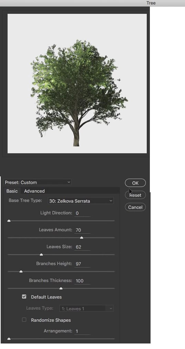Enable the Randomize Shapes checkbox
Image resolution: width=185 pixels, height=349 pixels.
pos(24,320)
